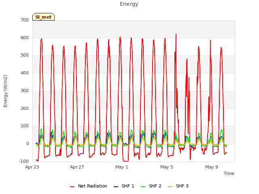The image size is (259, 194).
Task: Click the 400 y-axis tick label
Action: pyautogui.click(x=25, y=73)
